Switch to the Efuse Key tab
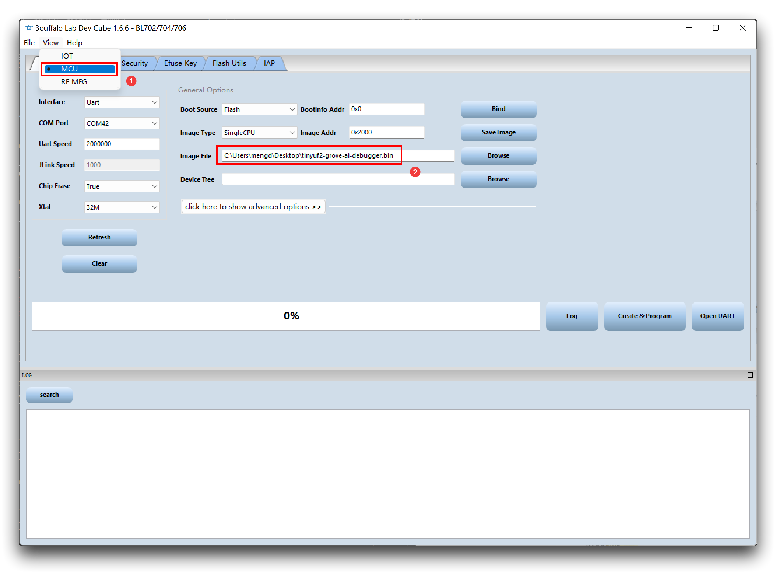 tap(180, 63)
